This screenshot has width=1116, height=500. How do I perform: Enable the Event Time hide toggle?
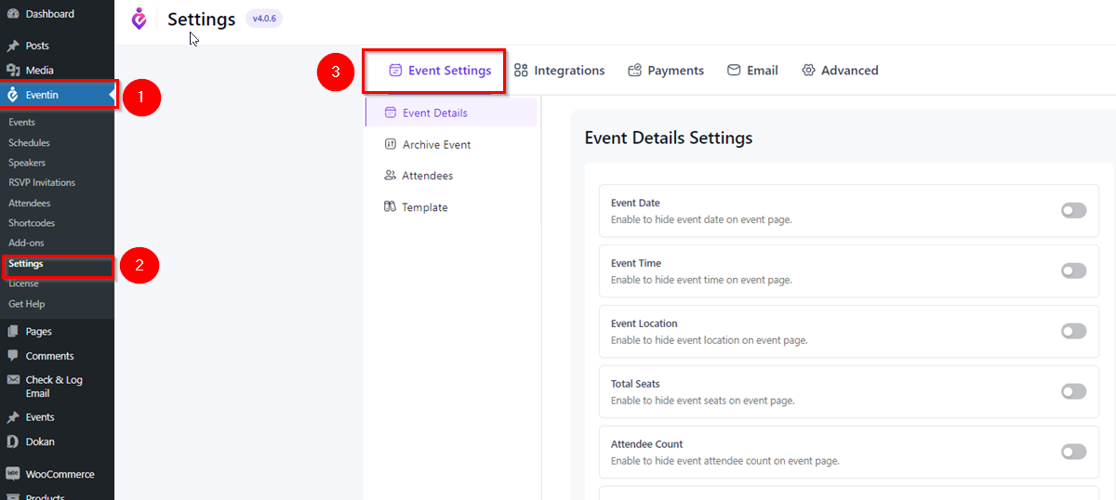(1073, 271)
